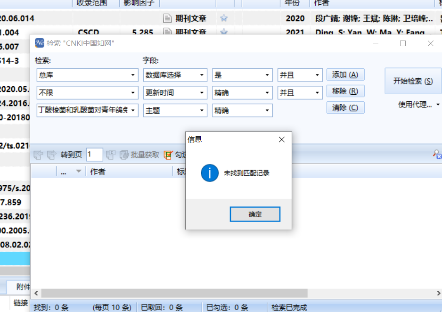Viewport: 442px width, 312px height.
Task: Open the 丁酸梭菌和乳酸菌 search term dropdown
Action: (x=133, y=110)
